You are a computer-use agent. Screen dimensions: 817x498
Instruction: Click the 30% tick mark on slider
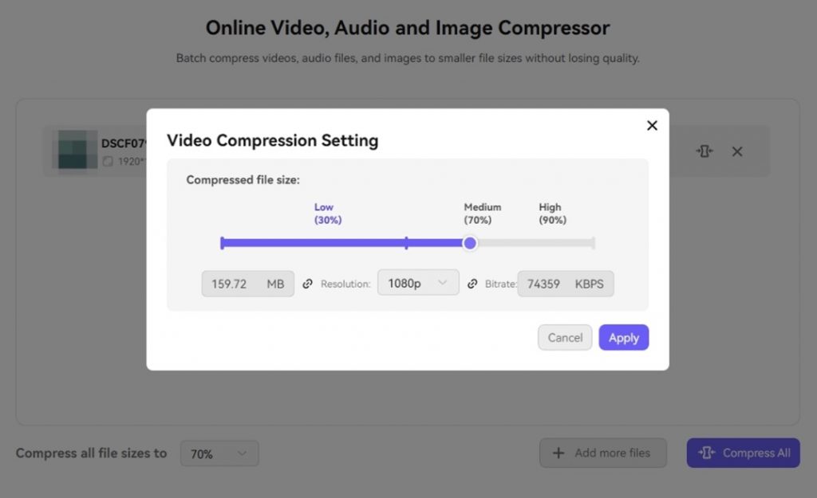point(406,243)
